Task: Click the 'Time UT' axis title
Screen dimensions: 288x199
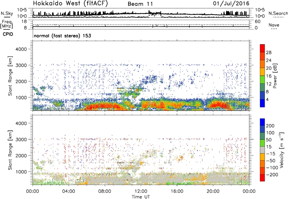Action: tap(141, 196)
